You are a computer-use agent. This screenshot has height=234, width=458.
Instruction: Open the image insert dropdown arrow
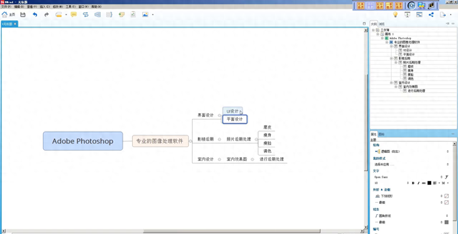pos(153,15)
